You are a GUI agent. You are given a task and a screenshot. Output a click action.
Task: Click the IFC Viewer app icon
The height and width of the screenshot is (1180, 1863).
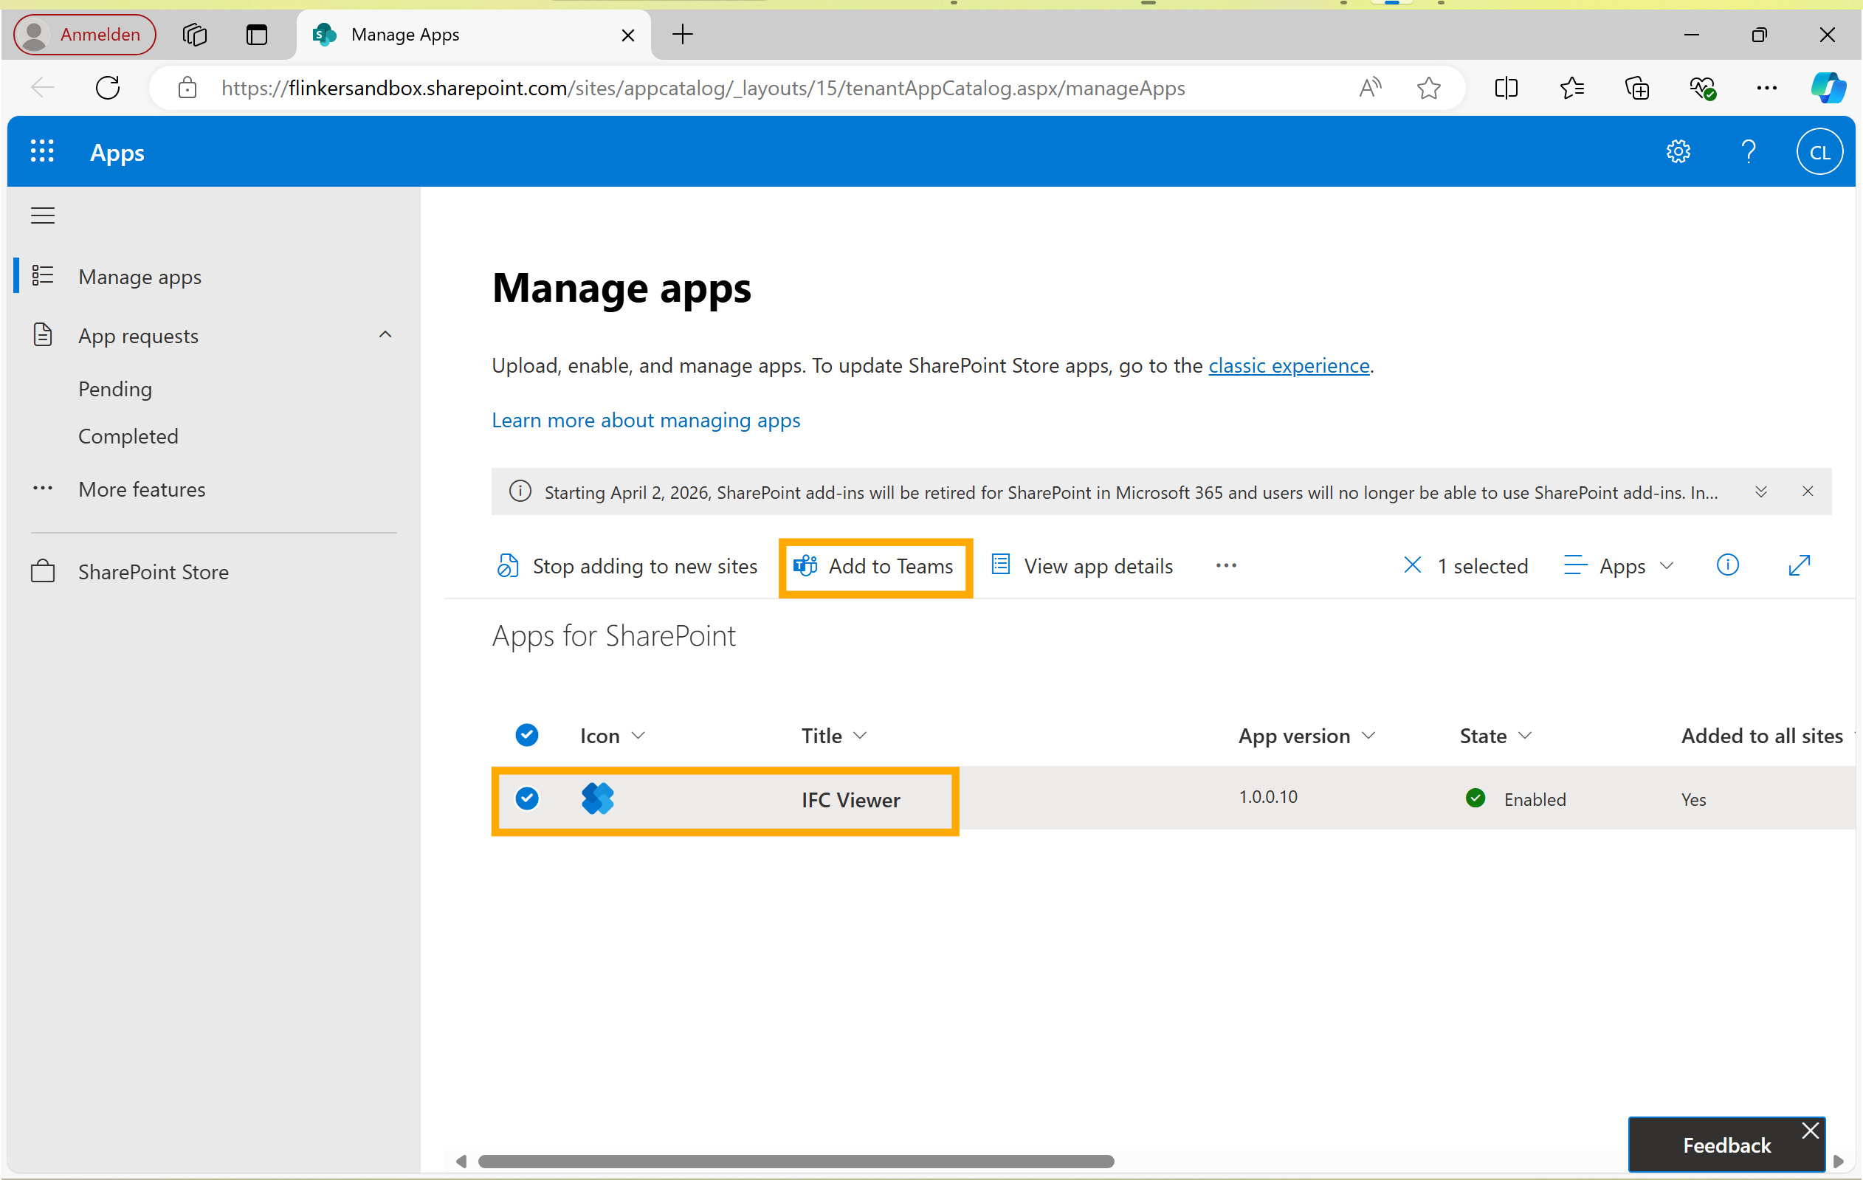coord(597,798)
